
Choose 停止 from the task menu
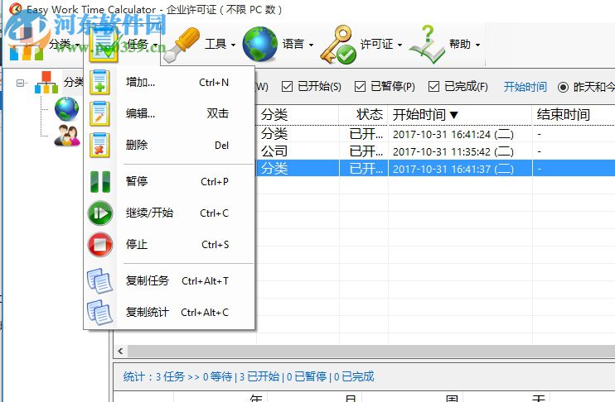(x=169, y=245)
